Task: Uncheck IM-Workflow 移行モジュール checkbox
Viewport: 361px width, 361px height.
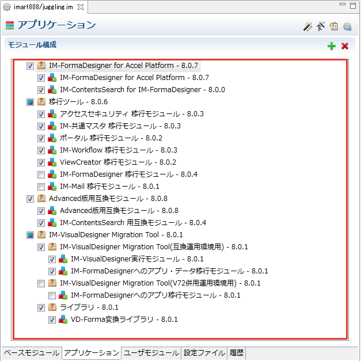Action: pyautogui.click(x=41, y=150)
